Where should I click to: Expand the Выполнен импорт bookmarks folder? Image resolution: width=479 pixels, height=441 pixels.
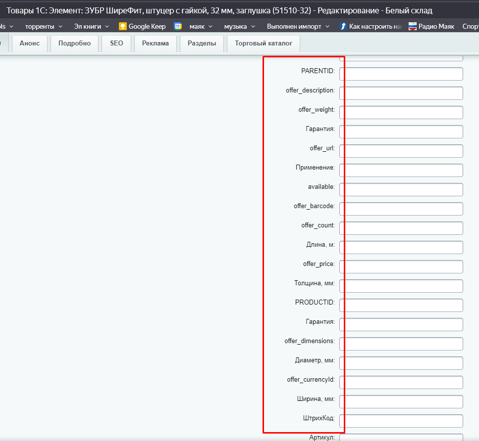(x=298, y=27)
